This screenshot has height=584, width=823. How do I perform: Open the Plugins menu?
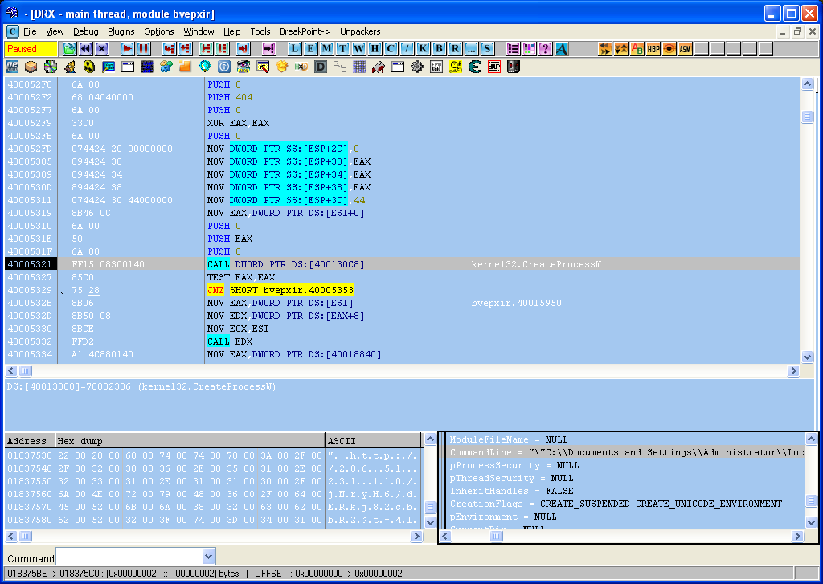pos(121,31)
